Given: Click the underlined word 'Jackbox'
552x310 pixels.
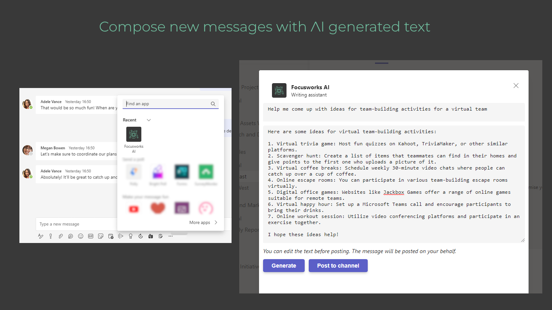Looking at the screenshot, I should click(394, 192).
